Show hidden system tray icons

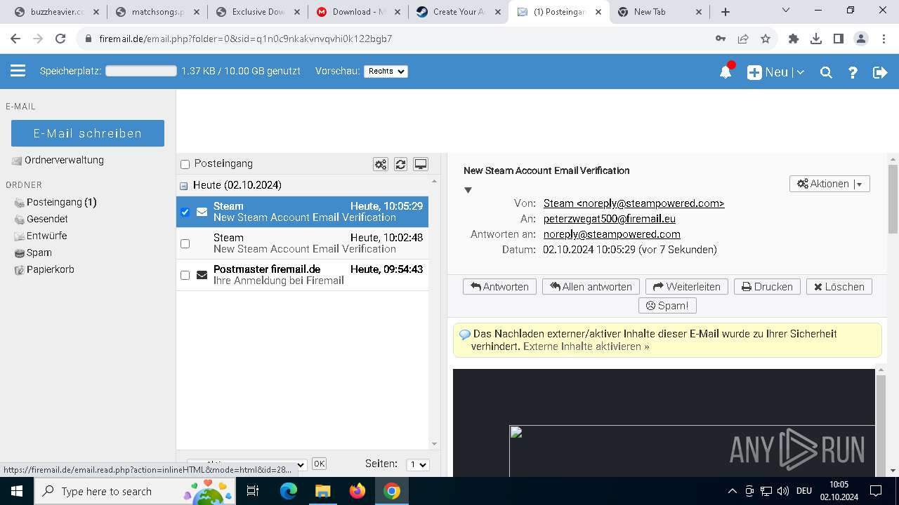click(x=732, y=491)
